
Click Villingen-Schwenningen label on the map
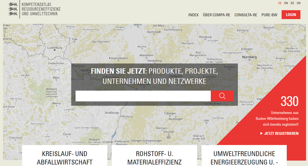146,141
